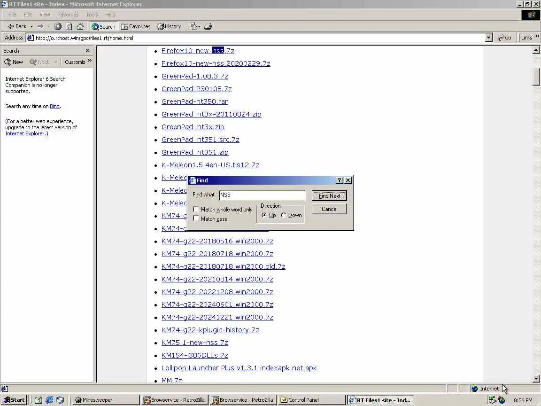This screenshot has width=541, height=406.
Task: Go back with the Back toolbar button
Action: (x=17, y=26)
